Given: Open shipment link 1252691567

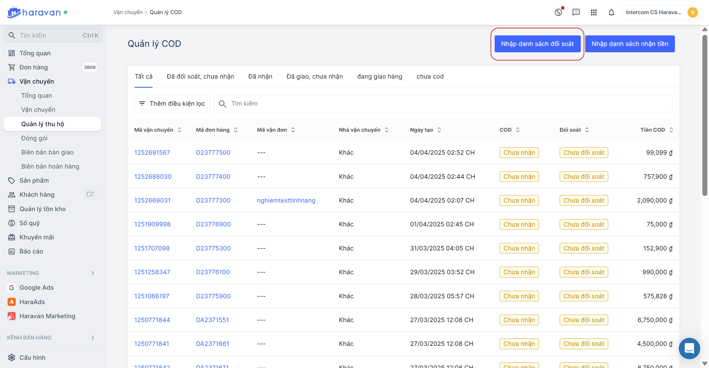Looking at the screenshot, I should point(152,152).
